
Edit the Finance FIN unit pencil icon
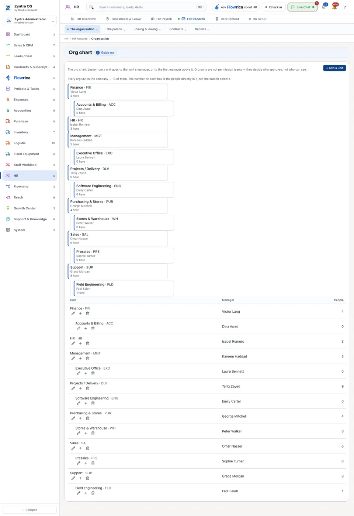[x=73, y=313]
